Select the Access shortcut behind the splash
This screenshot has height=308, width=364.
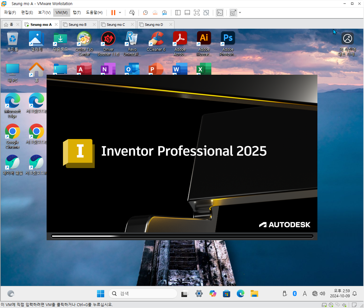pos(84,69)
